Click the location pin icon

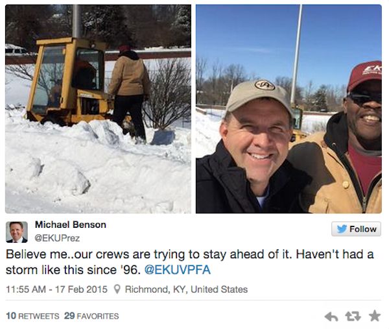(117, 289)
